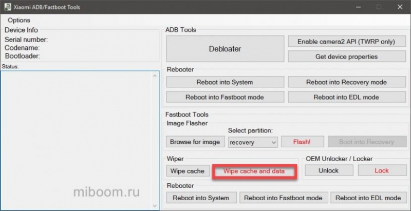The height and width of the screenshot is (211, 411).
Task: Click Get device properties
Action: point(347,56)
